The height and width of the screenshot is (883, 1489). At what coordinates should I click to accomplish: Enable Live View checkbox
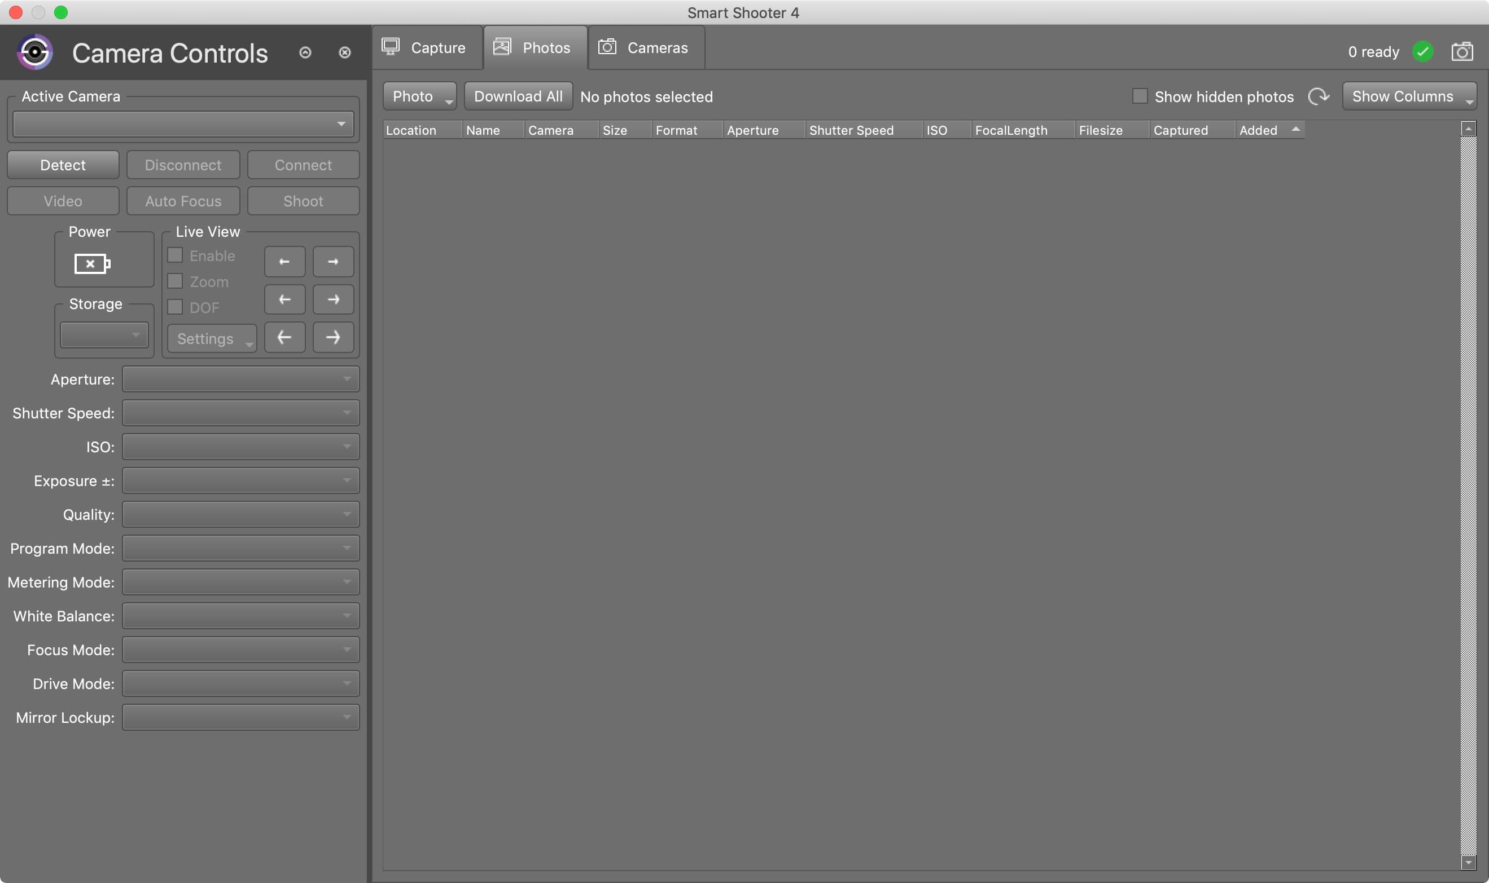click(175, 255)
